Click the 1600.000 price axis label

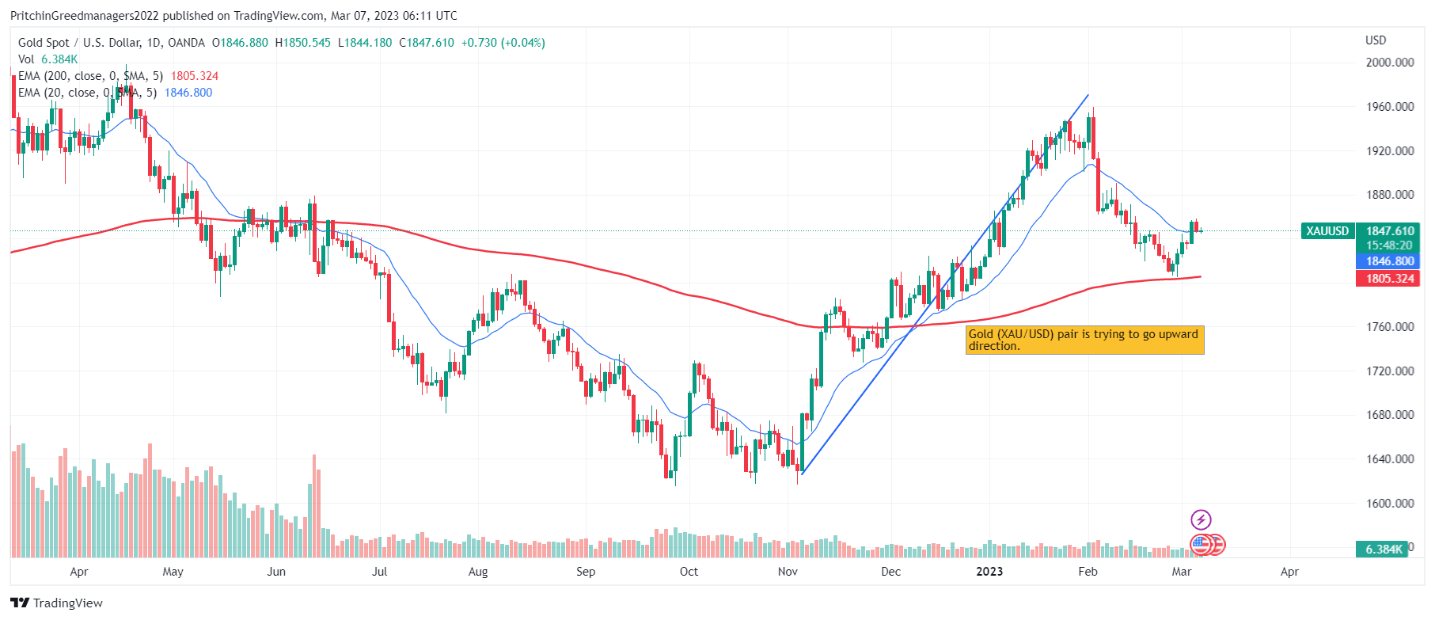coord(1390,503)
